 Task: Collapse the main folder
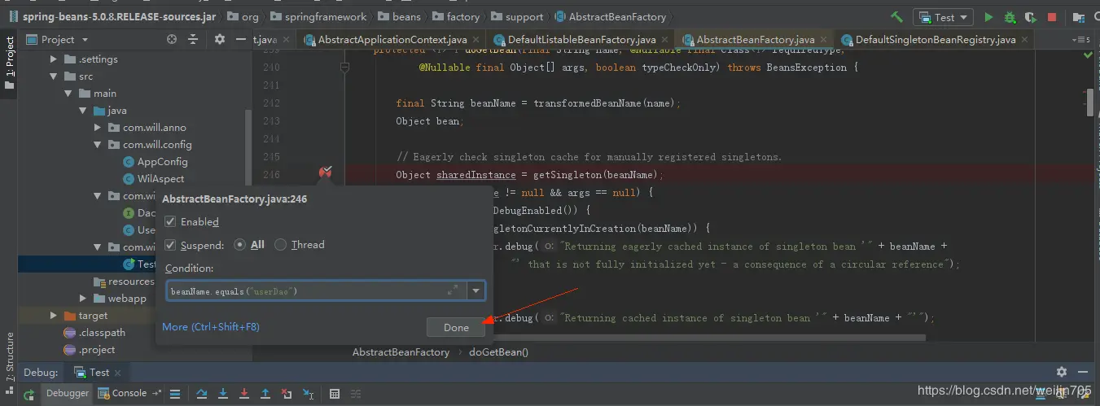click(68, 94)
